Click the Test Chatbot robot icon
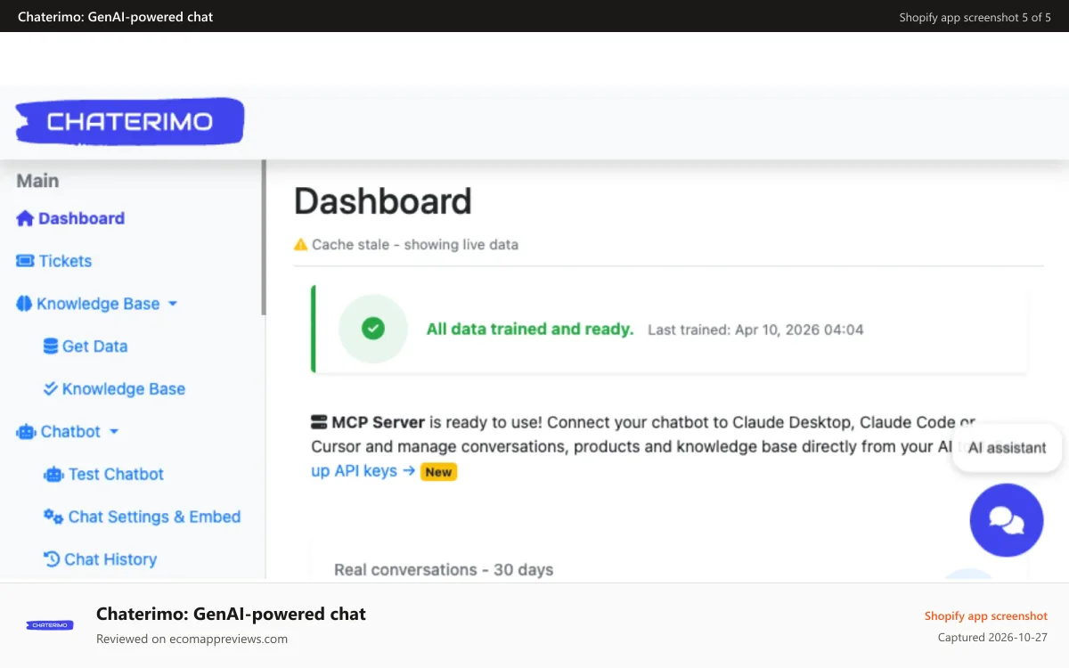1069x668 pixels. pos(53,475)
